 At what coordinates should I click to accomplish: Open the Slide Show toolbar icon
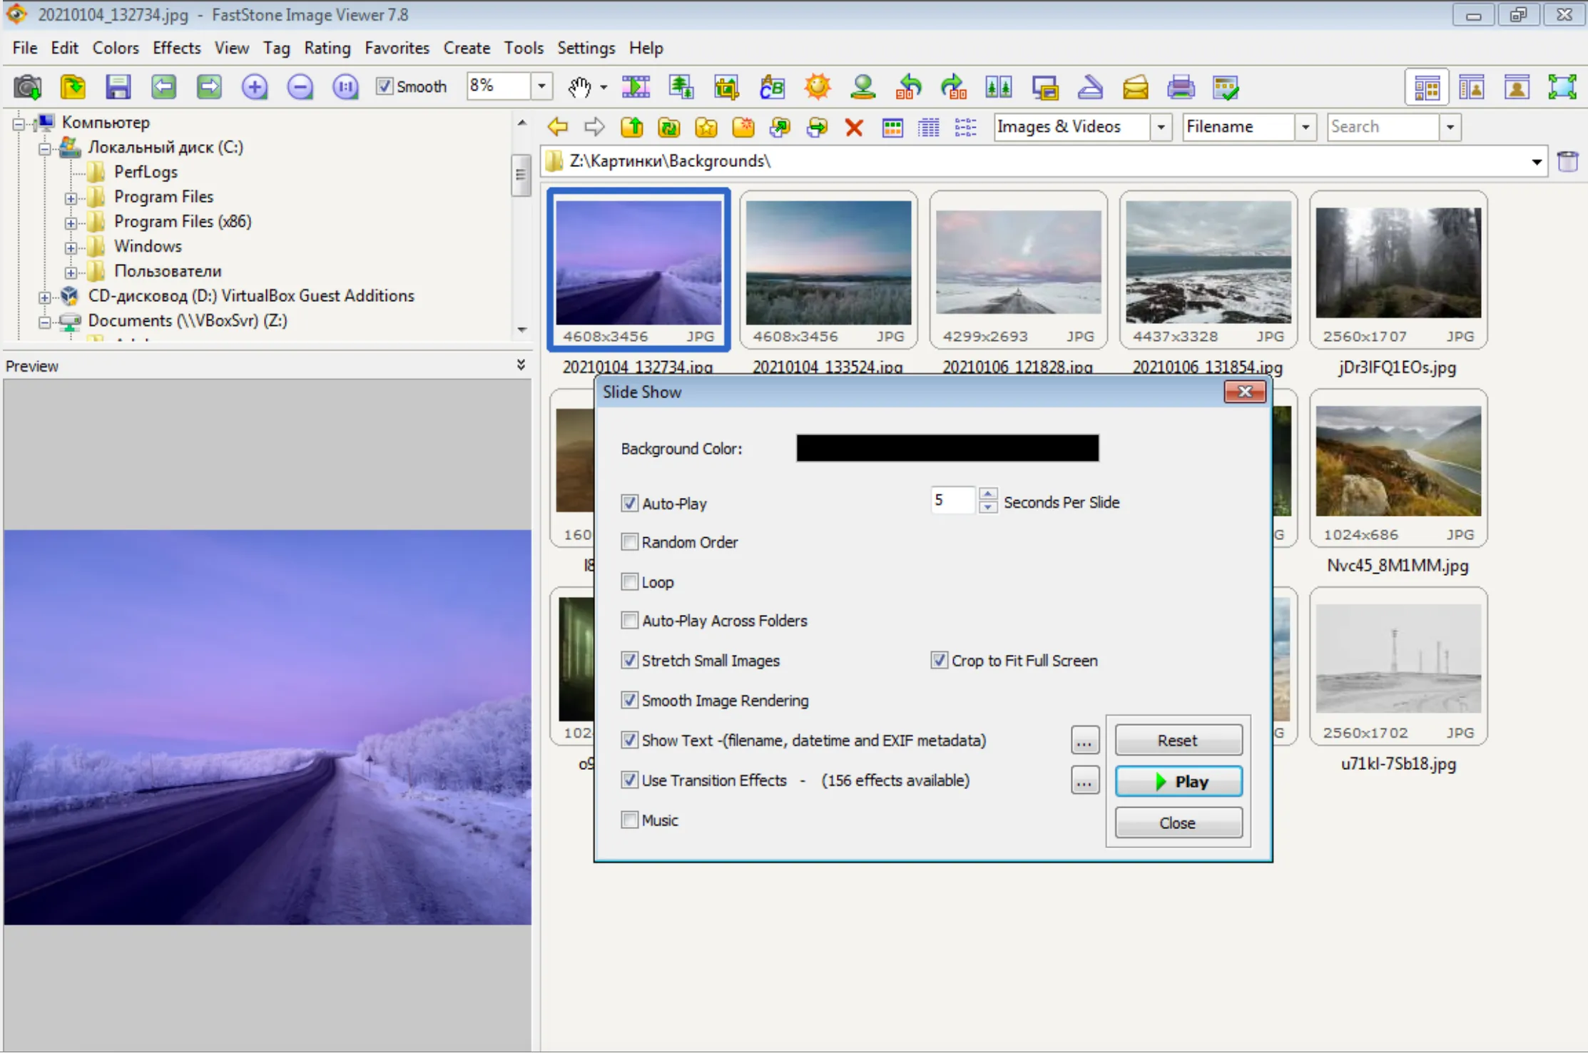[x=635, y=87]
